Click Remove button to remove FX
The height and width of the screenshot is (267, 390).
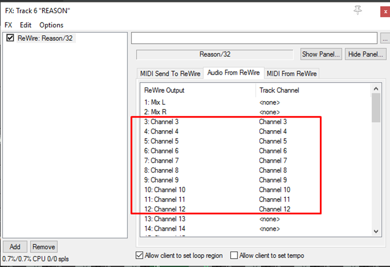point(44,247)
